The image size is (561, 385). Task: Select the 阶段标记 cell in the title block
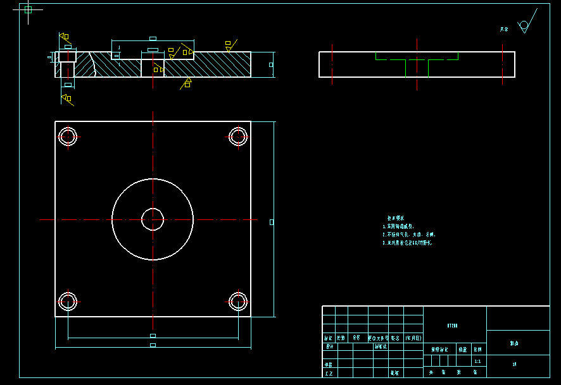click(439, 350)
